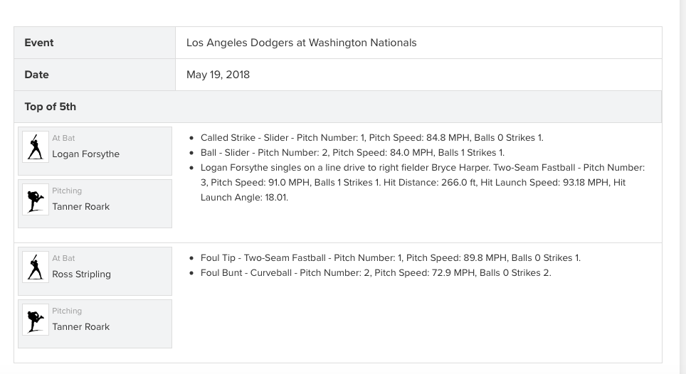Click first Tanner Roark pitcher name
Screen dimensions: 686x374
(x=81, y=207)
